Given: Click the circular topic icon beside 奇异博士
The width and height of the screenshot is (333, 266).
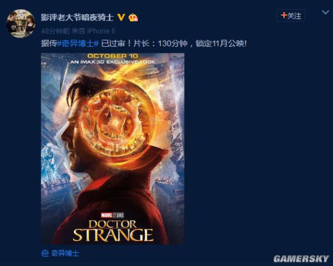Looking at the screenshot, I should tap(45, 253).
